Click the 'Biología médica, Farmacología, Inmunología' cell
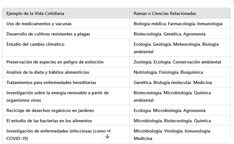This screenshot has width=234, height=144. [178, 24]
